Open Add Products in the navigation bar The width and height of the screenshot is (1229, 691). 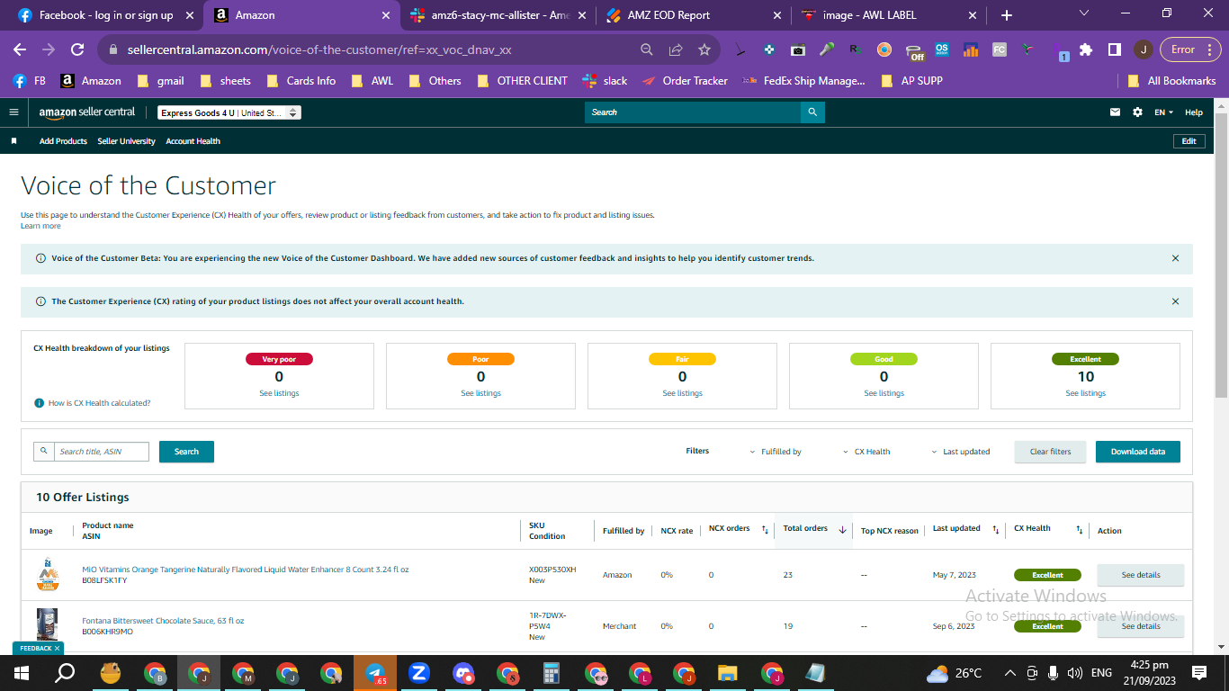[63, 141]
